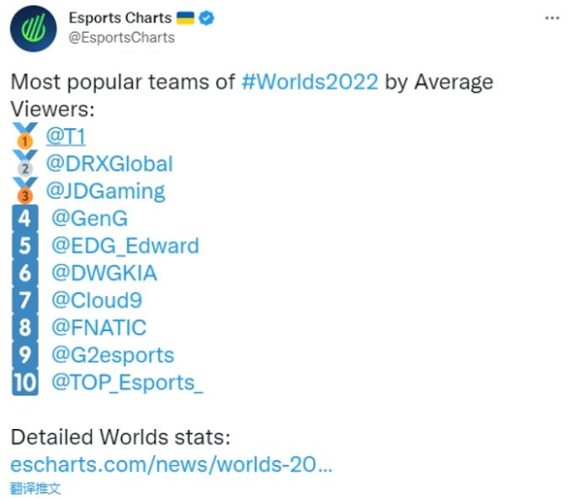571x498 pixels.
Task: Click the number 10 keycap emoji
Action: click(25, 383)
